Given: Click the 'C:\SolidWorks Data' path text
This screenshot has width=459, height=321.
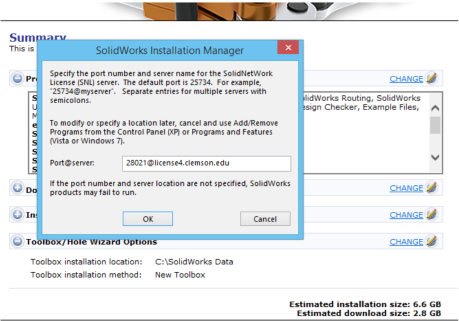Looking at the screenshot, I should pyautogui.click(x=194, y=261).
